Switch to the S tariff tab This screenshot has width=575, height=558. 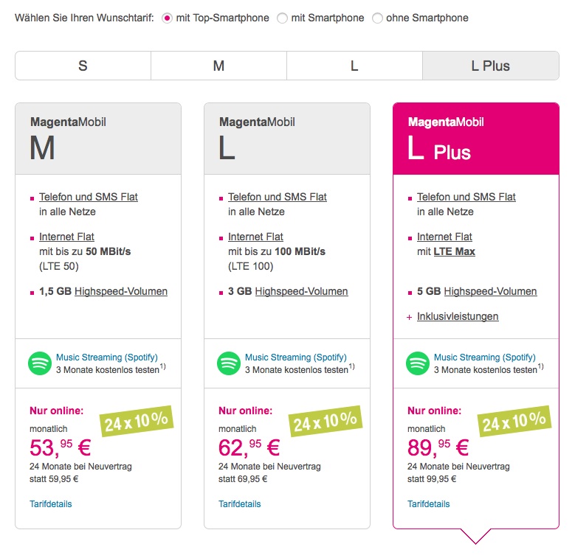(83, 66)
